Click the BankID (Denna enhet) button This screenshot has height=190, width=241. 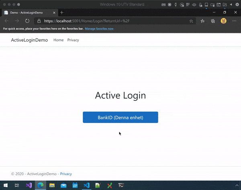click(120, 118)
